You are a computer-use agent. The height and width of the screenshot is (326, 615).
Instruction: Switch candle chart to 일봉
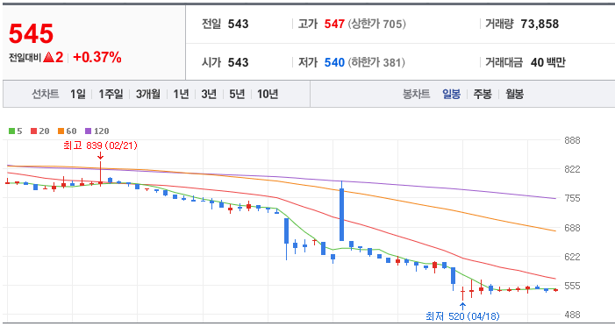point(452,94)
